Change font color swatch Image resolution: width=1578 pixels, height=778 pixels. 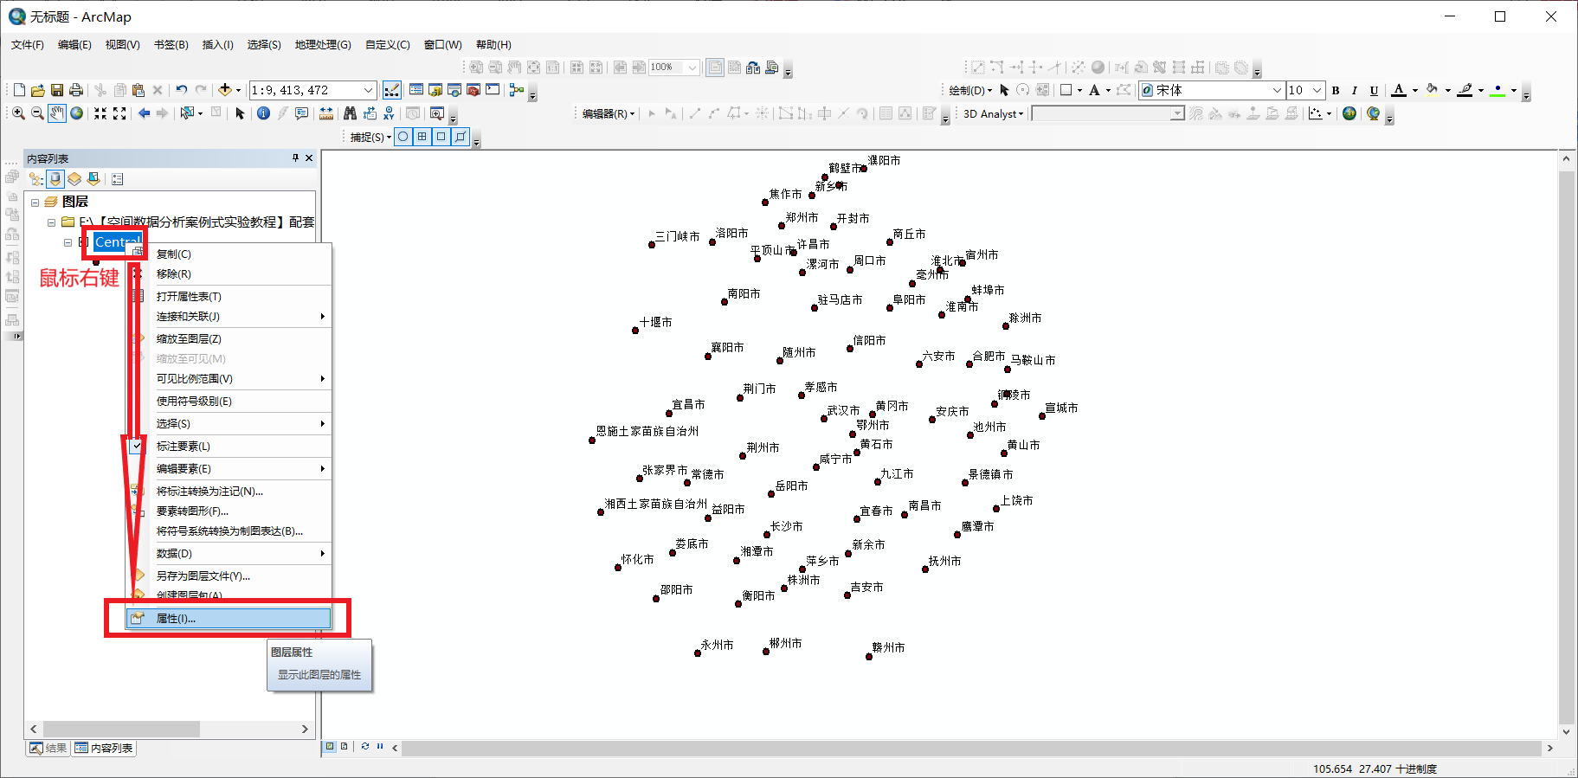pos(1399,90)
